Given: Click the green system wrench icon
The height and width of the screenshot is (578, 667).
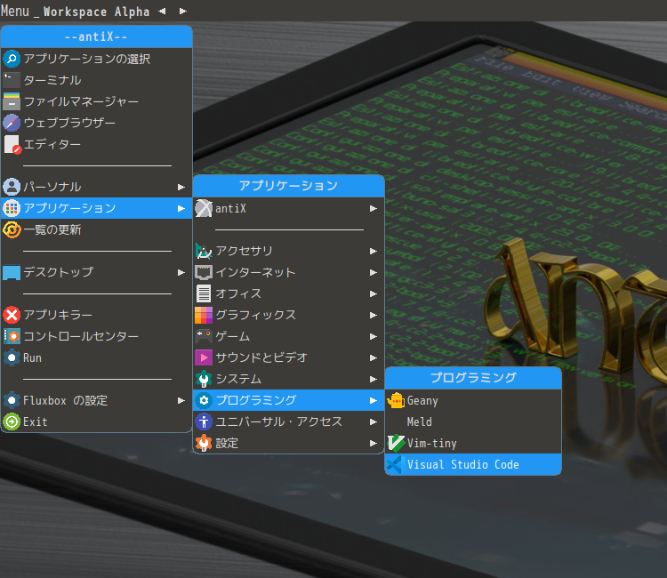Looking at the screenshot, I should coord(204,379).
